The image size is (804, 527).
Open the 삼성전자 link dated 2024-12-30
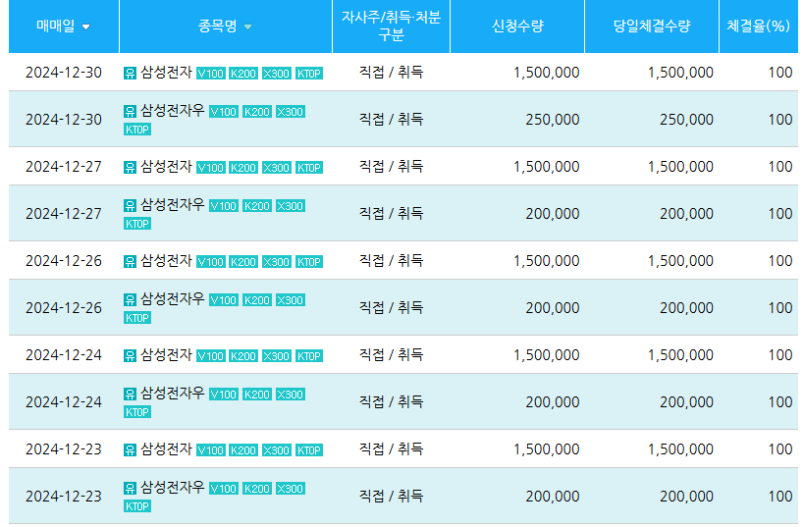tap(166, 73)
